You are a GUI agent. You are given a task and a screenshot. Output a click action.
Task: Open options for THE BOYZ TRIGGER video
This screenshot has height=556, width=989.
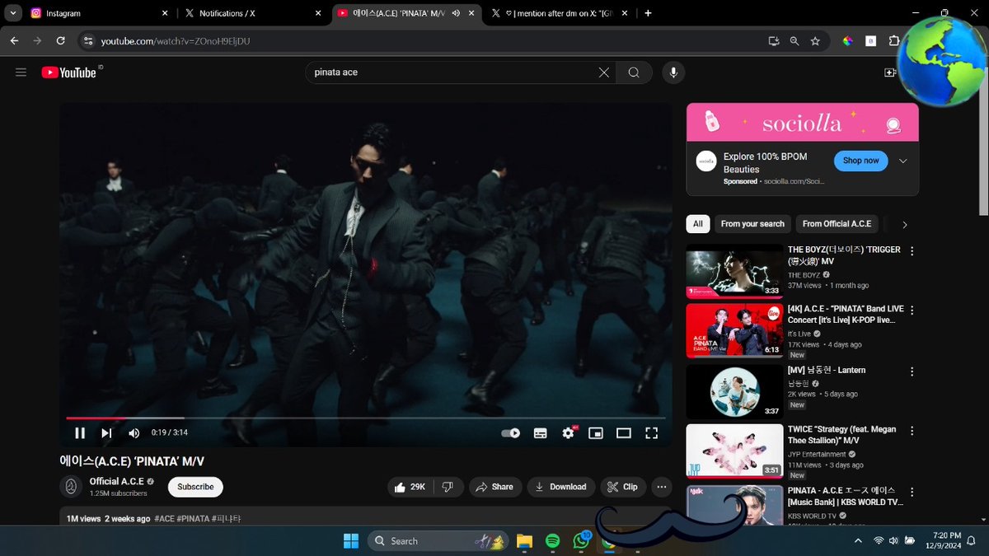click(x=912, y=250)
